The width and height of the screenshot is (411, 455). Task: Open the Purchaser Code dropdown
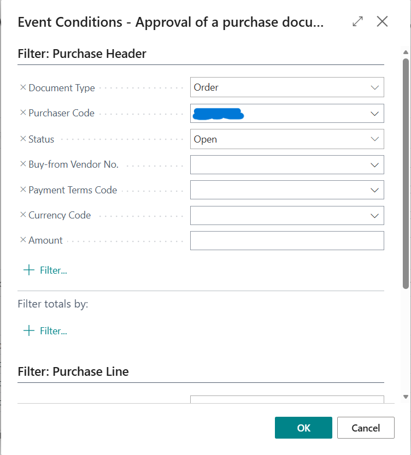tap(374, 114)
